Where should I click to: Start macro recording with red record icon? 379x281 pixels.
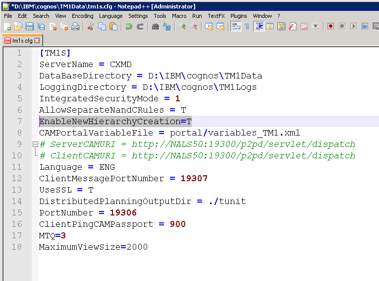click(330, 26)
